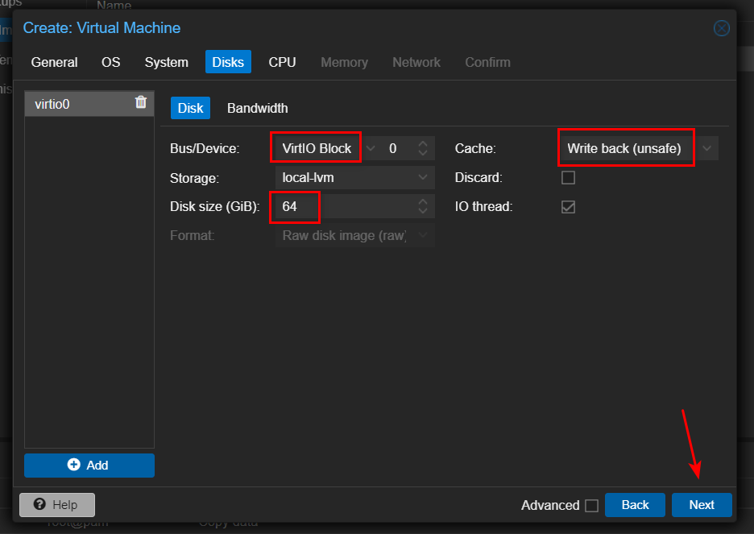Enable the Discard checkbox
This screenshot has height=534, width=754.
point(568,177)
